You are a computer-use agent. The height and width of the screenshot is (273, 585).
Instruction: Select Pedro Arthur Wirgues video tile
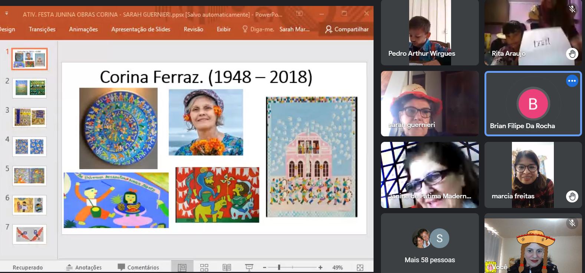pos(430,33)
